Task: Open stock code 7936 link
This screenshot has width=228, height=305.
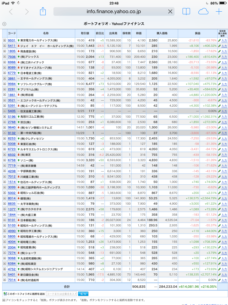Action: [12, 57]
